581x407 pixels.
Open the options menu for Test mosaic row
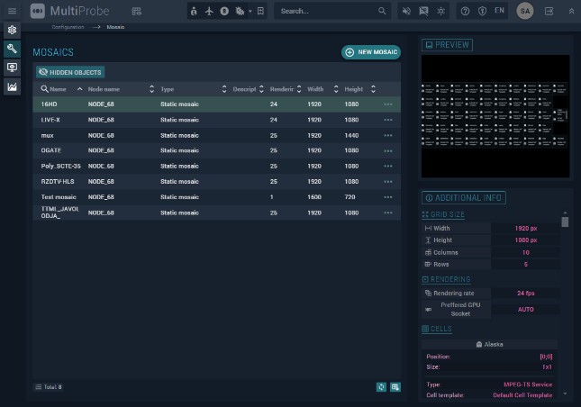point(388,196)
